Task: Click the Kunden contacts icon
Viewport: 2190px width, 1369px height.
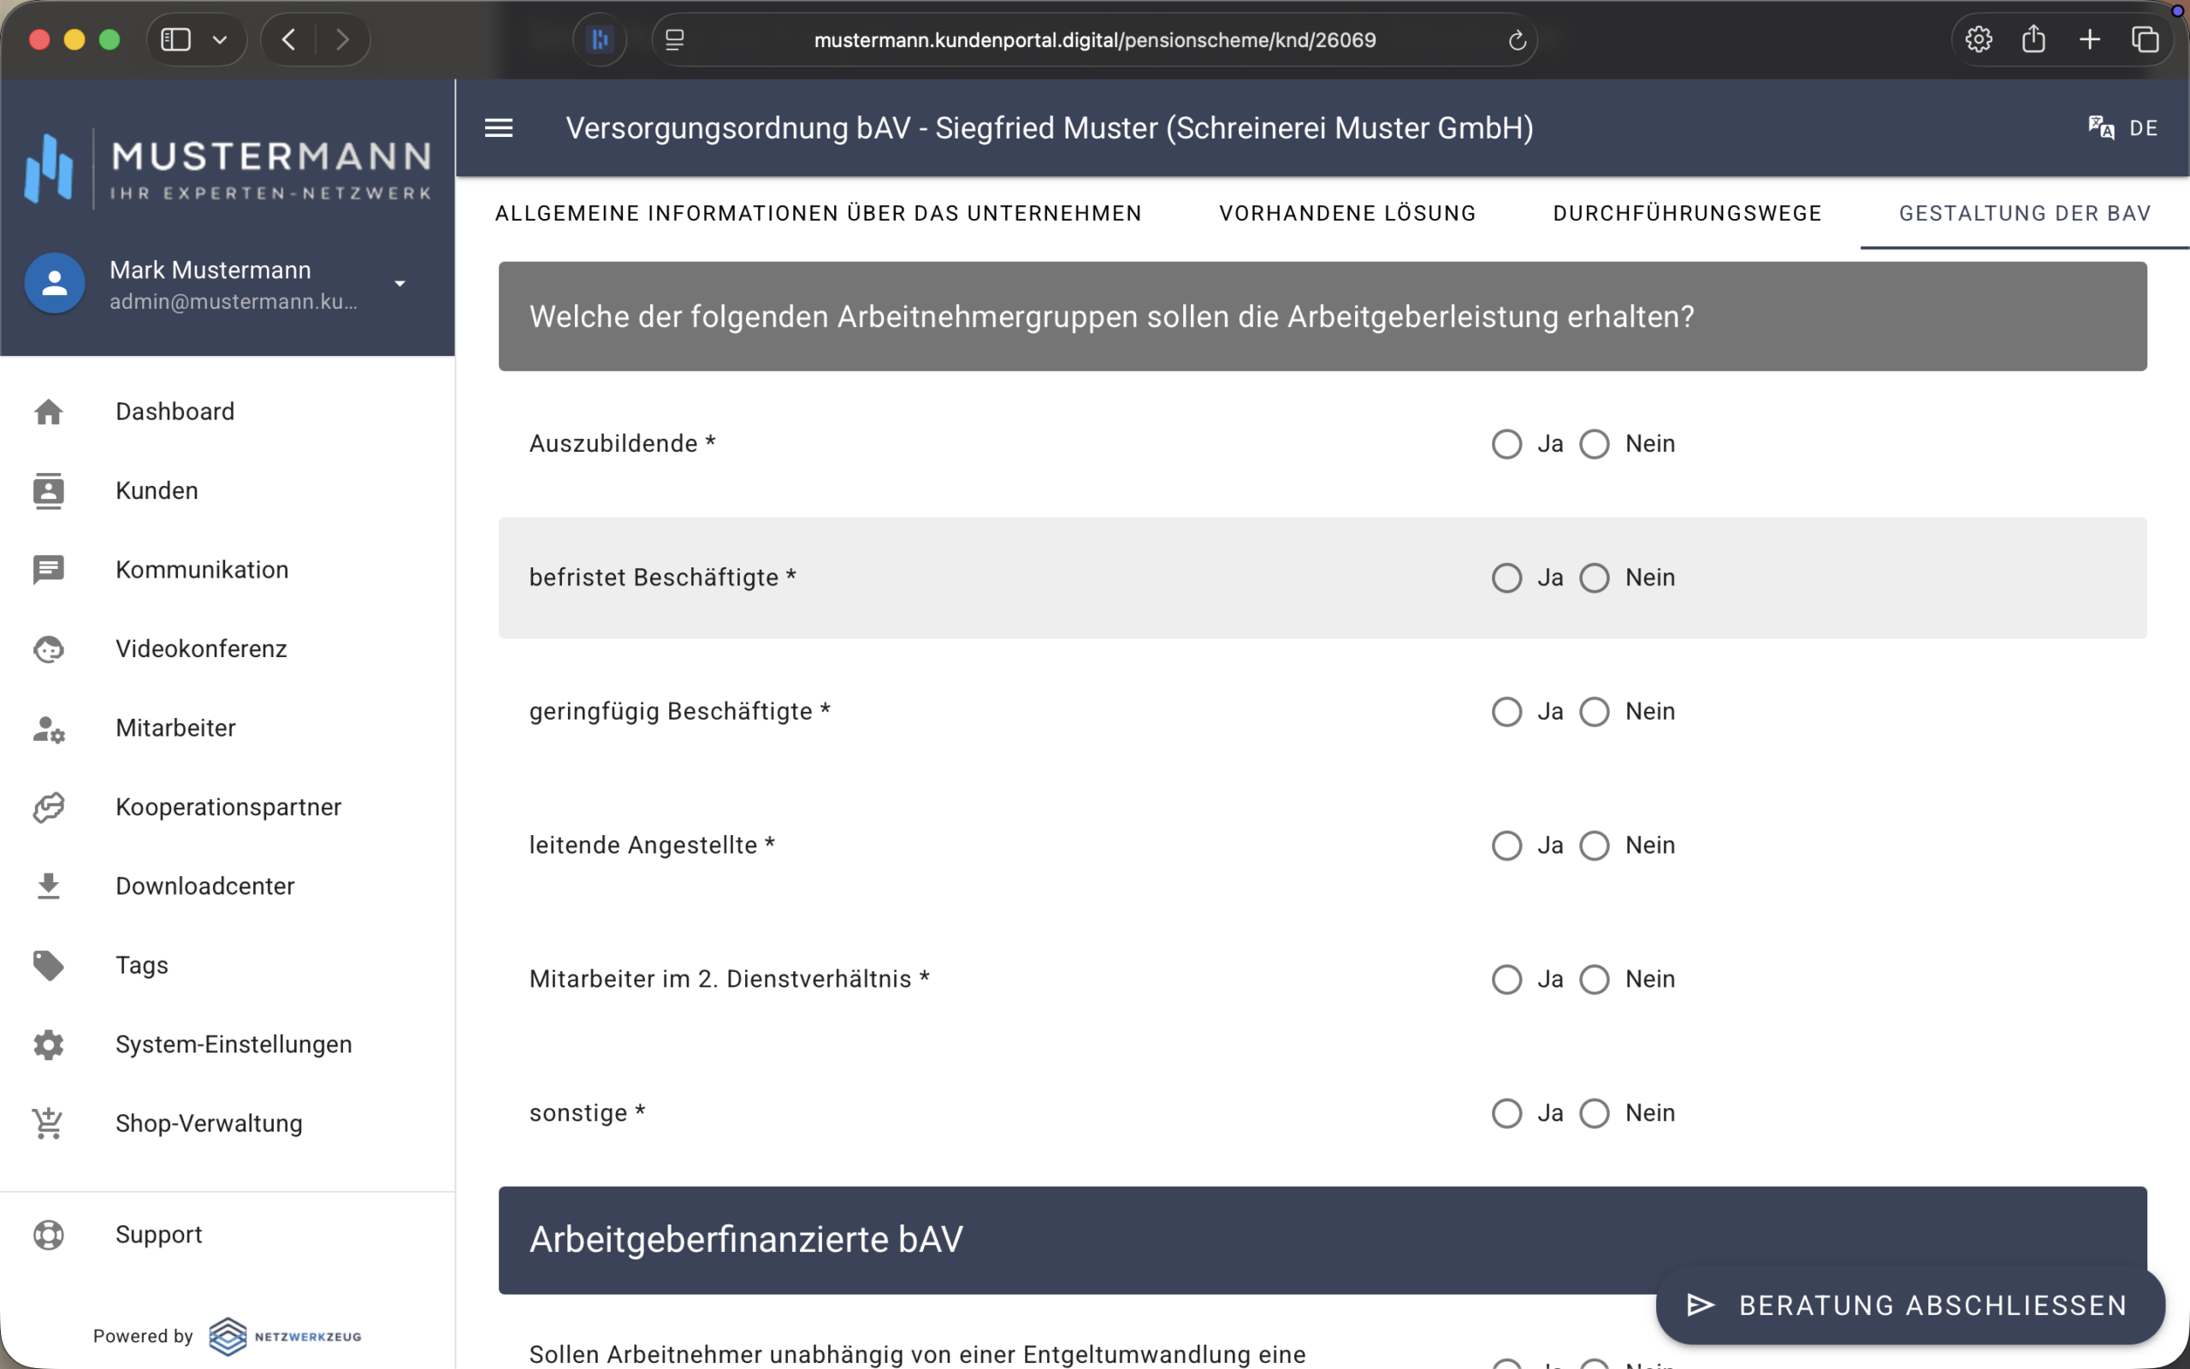Action: 49,491
